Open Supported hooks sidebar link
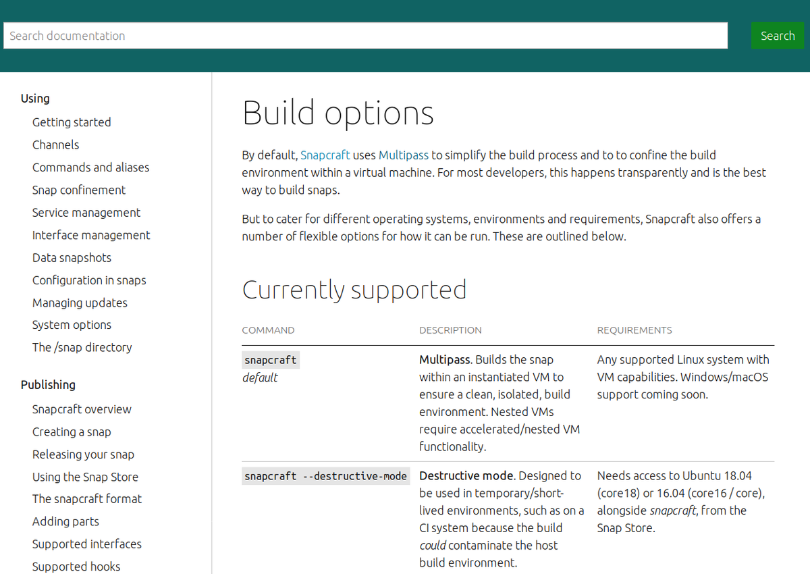 click(76, 567)
